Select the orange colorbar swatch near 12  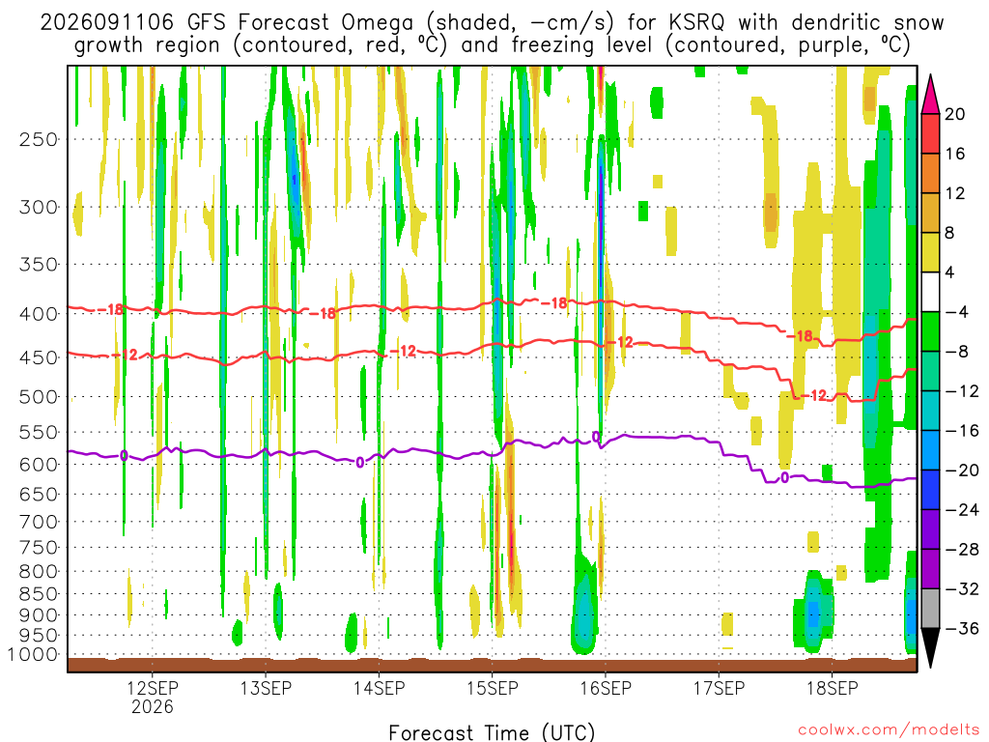(930, 174)
